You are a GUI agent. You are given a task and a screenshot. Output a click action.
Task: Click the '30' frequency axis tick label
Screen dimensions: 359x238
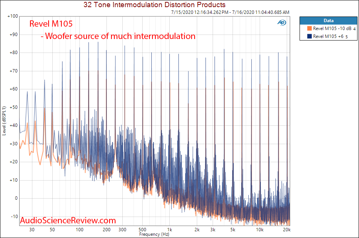coord(32,230)
